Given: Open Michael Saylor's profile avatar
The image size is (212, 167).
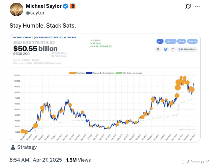Looking at the screenshot, I should tap(17, 9).
